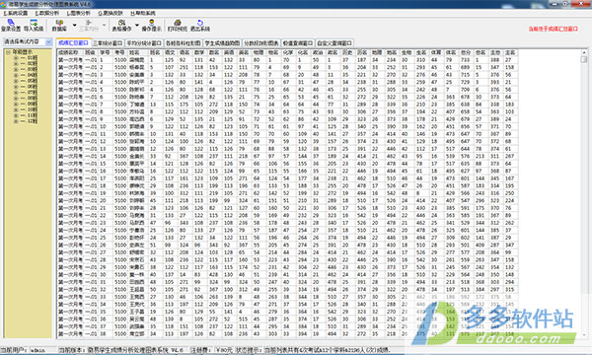592x355 pixels.
Task: Switch to the 学生成绩趋势图 tab
Action: tap(222, 43)
